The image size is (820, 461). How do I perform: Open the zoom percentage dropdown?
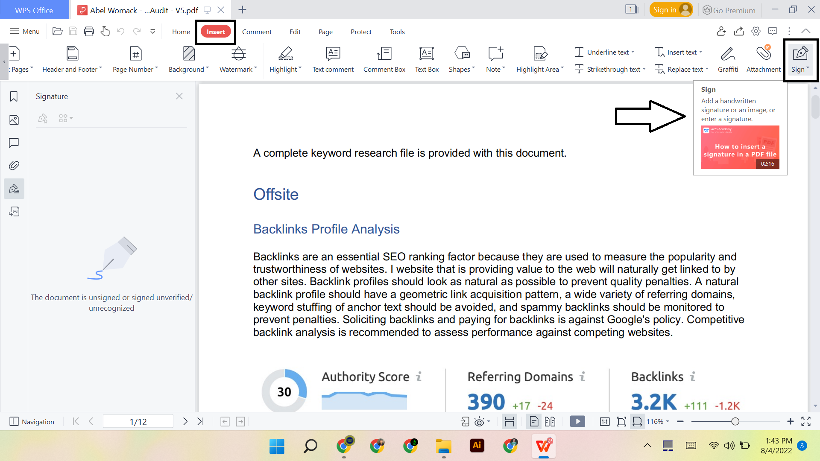(x=657, y=421)
